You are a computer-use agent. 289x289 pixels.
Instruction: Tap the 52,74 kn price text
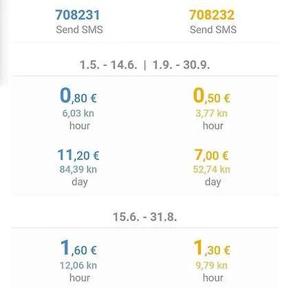click(211, 169)
